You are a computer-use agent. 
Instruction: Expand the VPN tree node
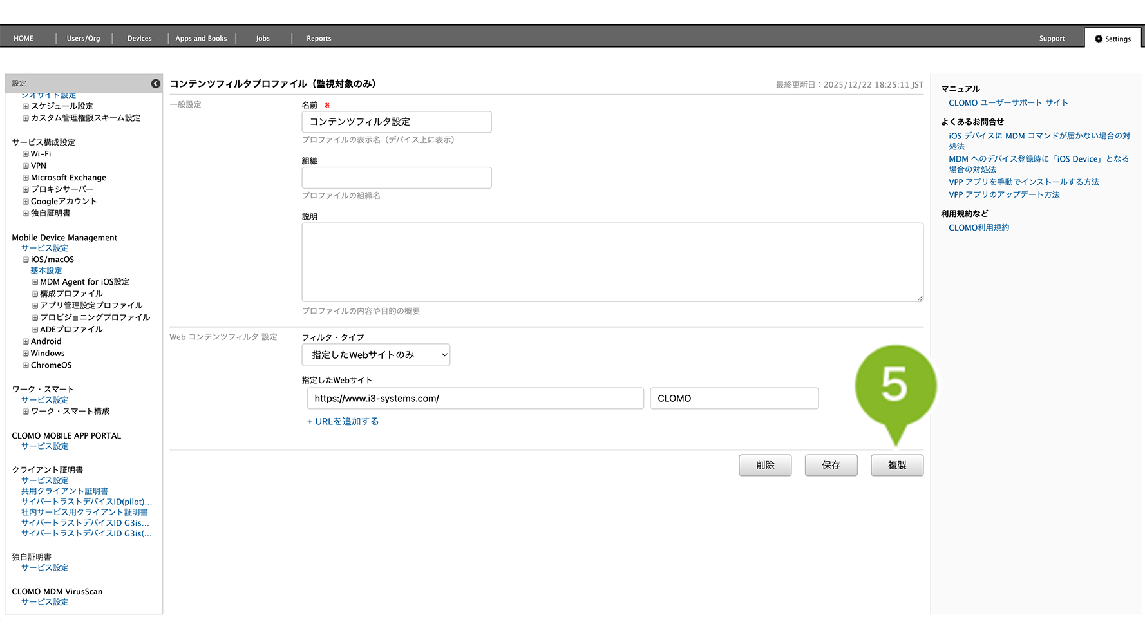tap(26, 166)
